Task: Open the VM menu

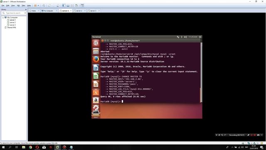Action: click(18, 5)
